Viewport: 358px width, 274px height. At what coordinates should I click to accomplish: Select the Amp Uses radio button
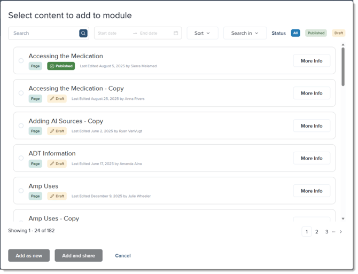tap(21, 191)
